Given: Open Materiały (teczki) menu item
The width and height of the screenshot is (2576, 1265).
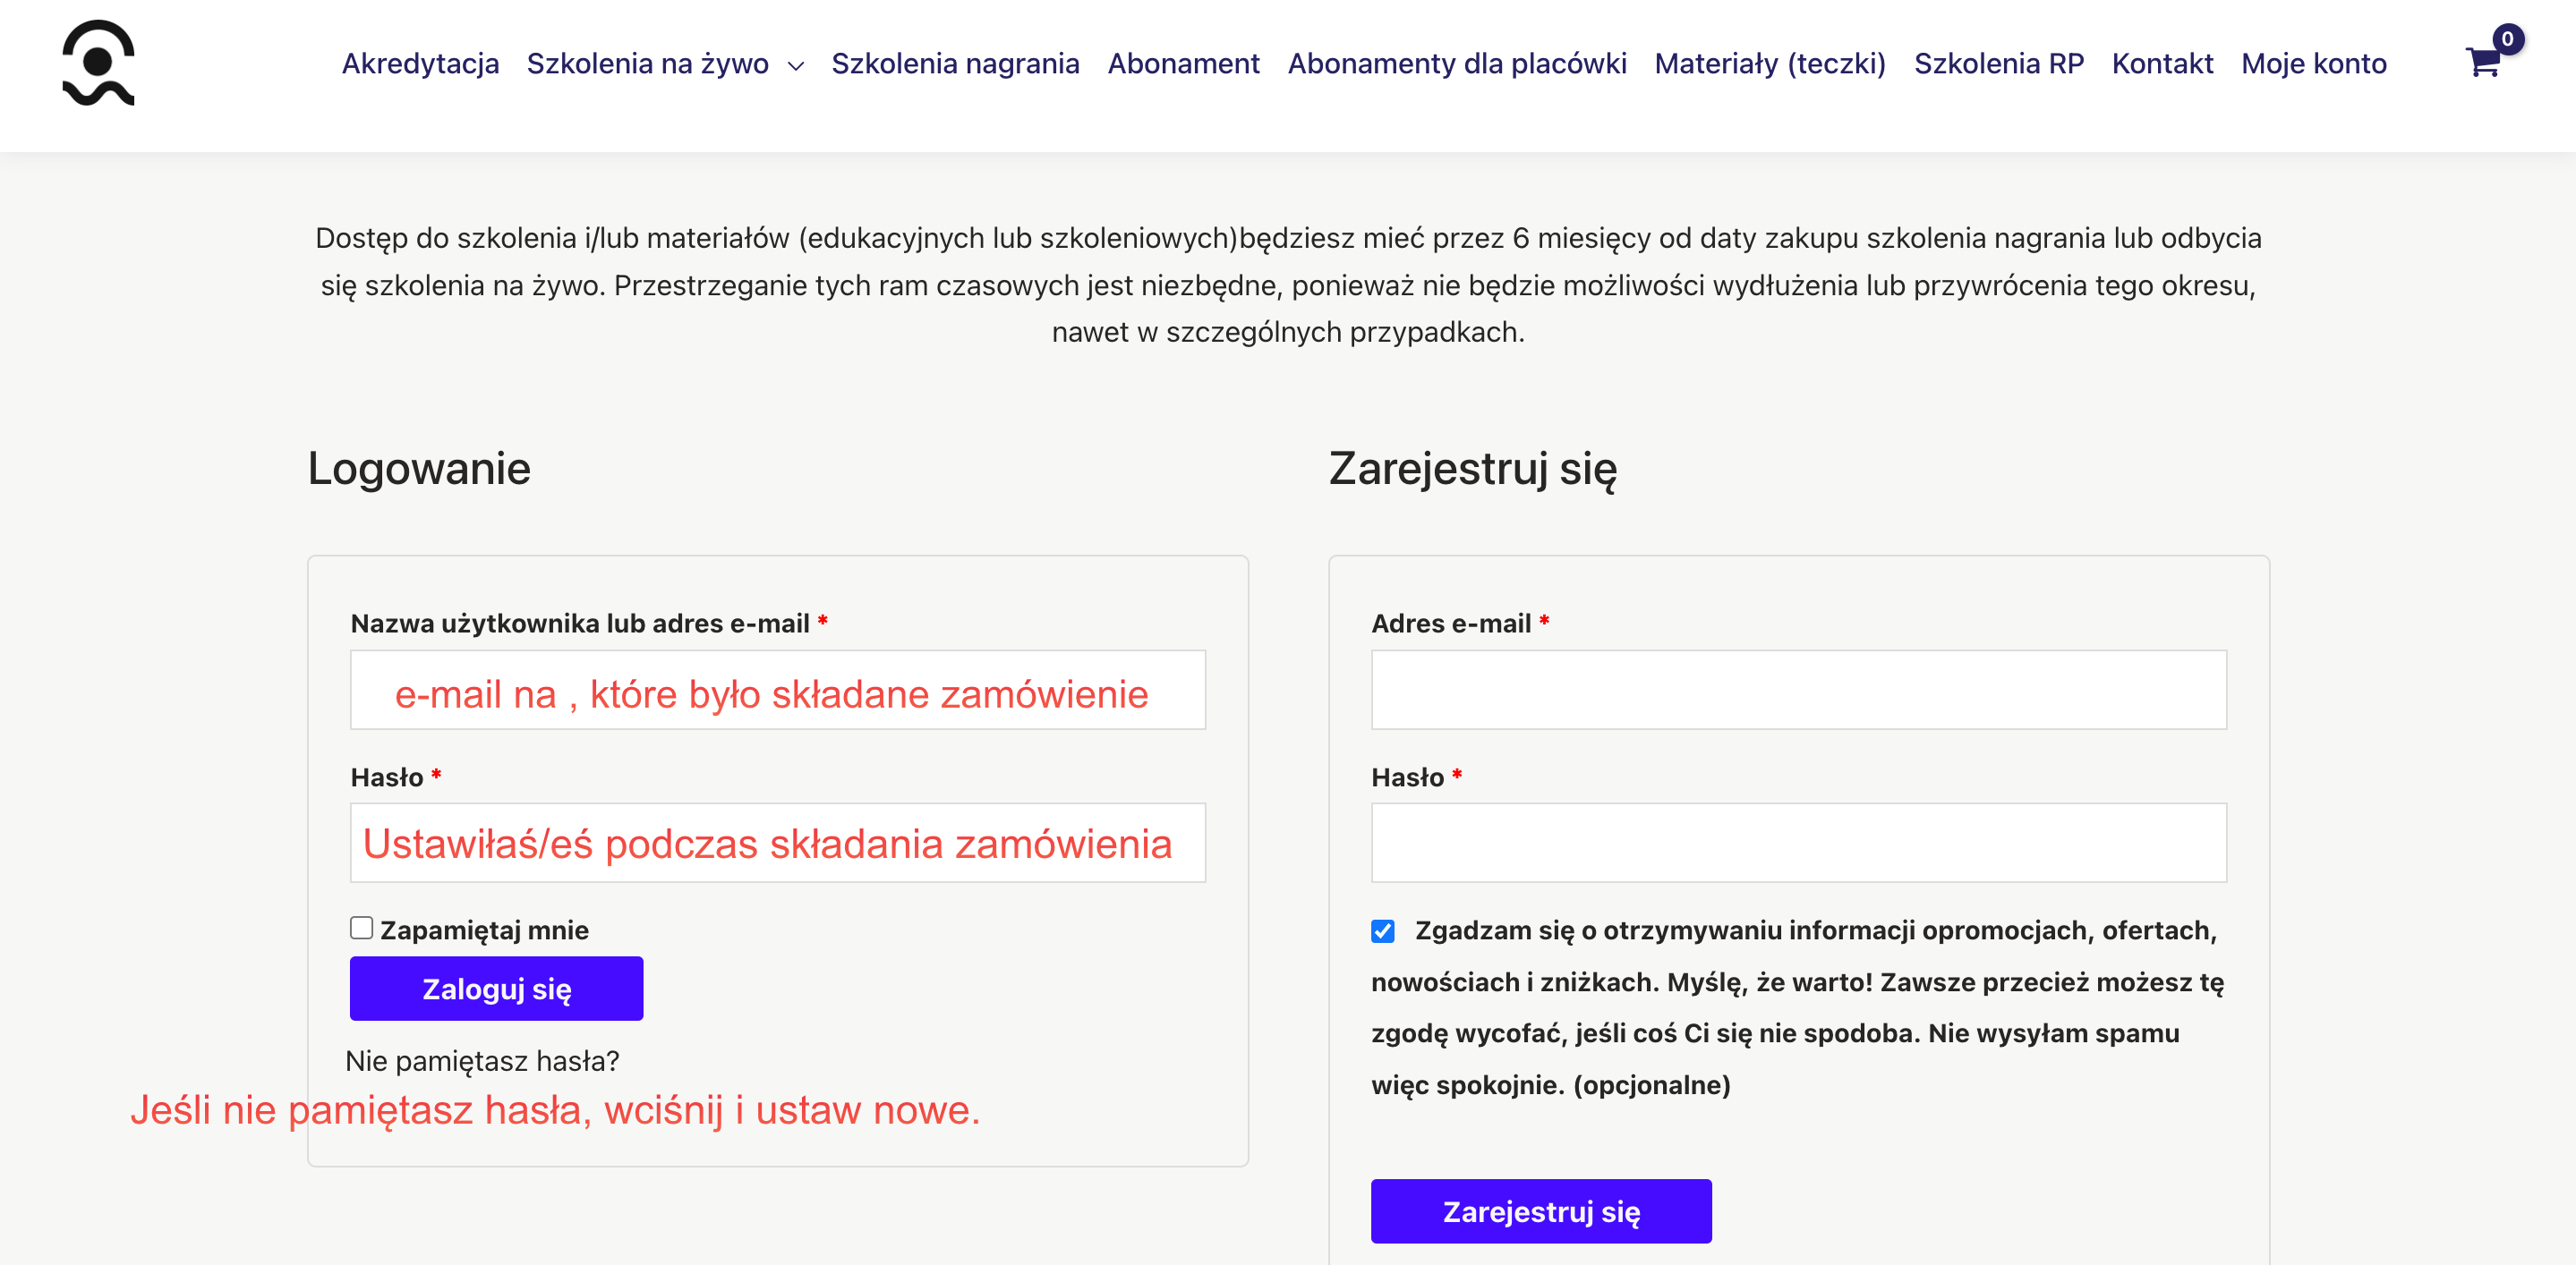Looking at the screenshot, I should click(x=1770, y=64).
